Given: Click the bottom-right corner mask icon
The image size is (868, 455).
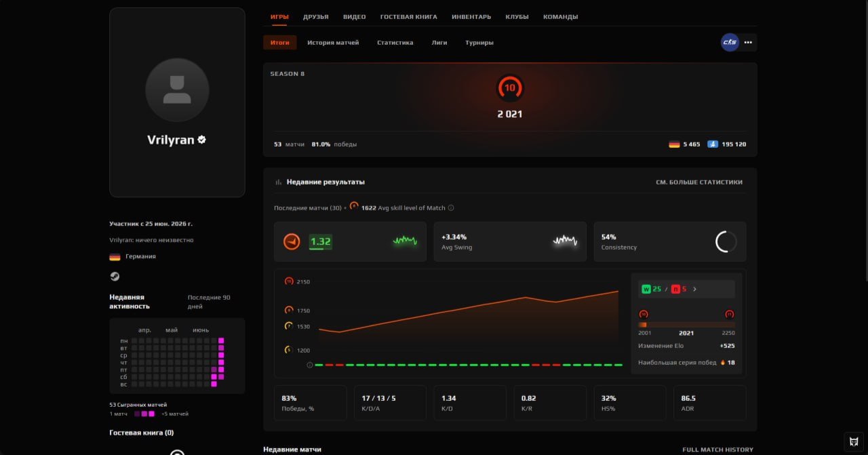Looking at the screenshot, I should [854, 441].
